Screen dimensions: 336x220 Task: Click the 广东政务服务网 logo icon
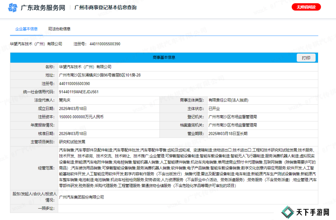click(x=13, y=7)
